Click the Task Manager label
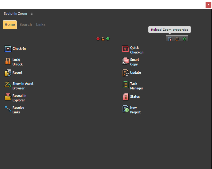 point(137,86)
